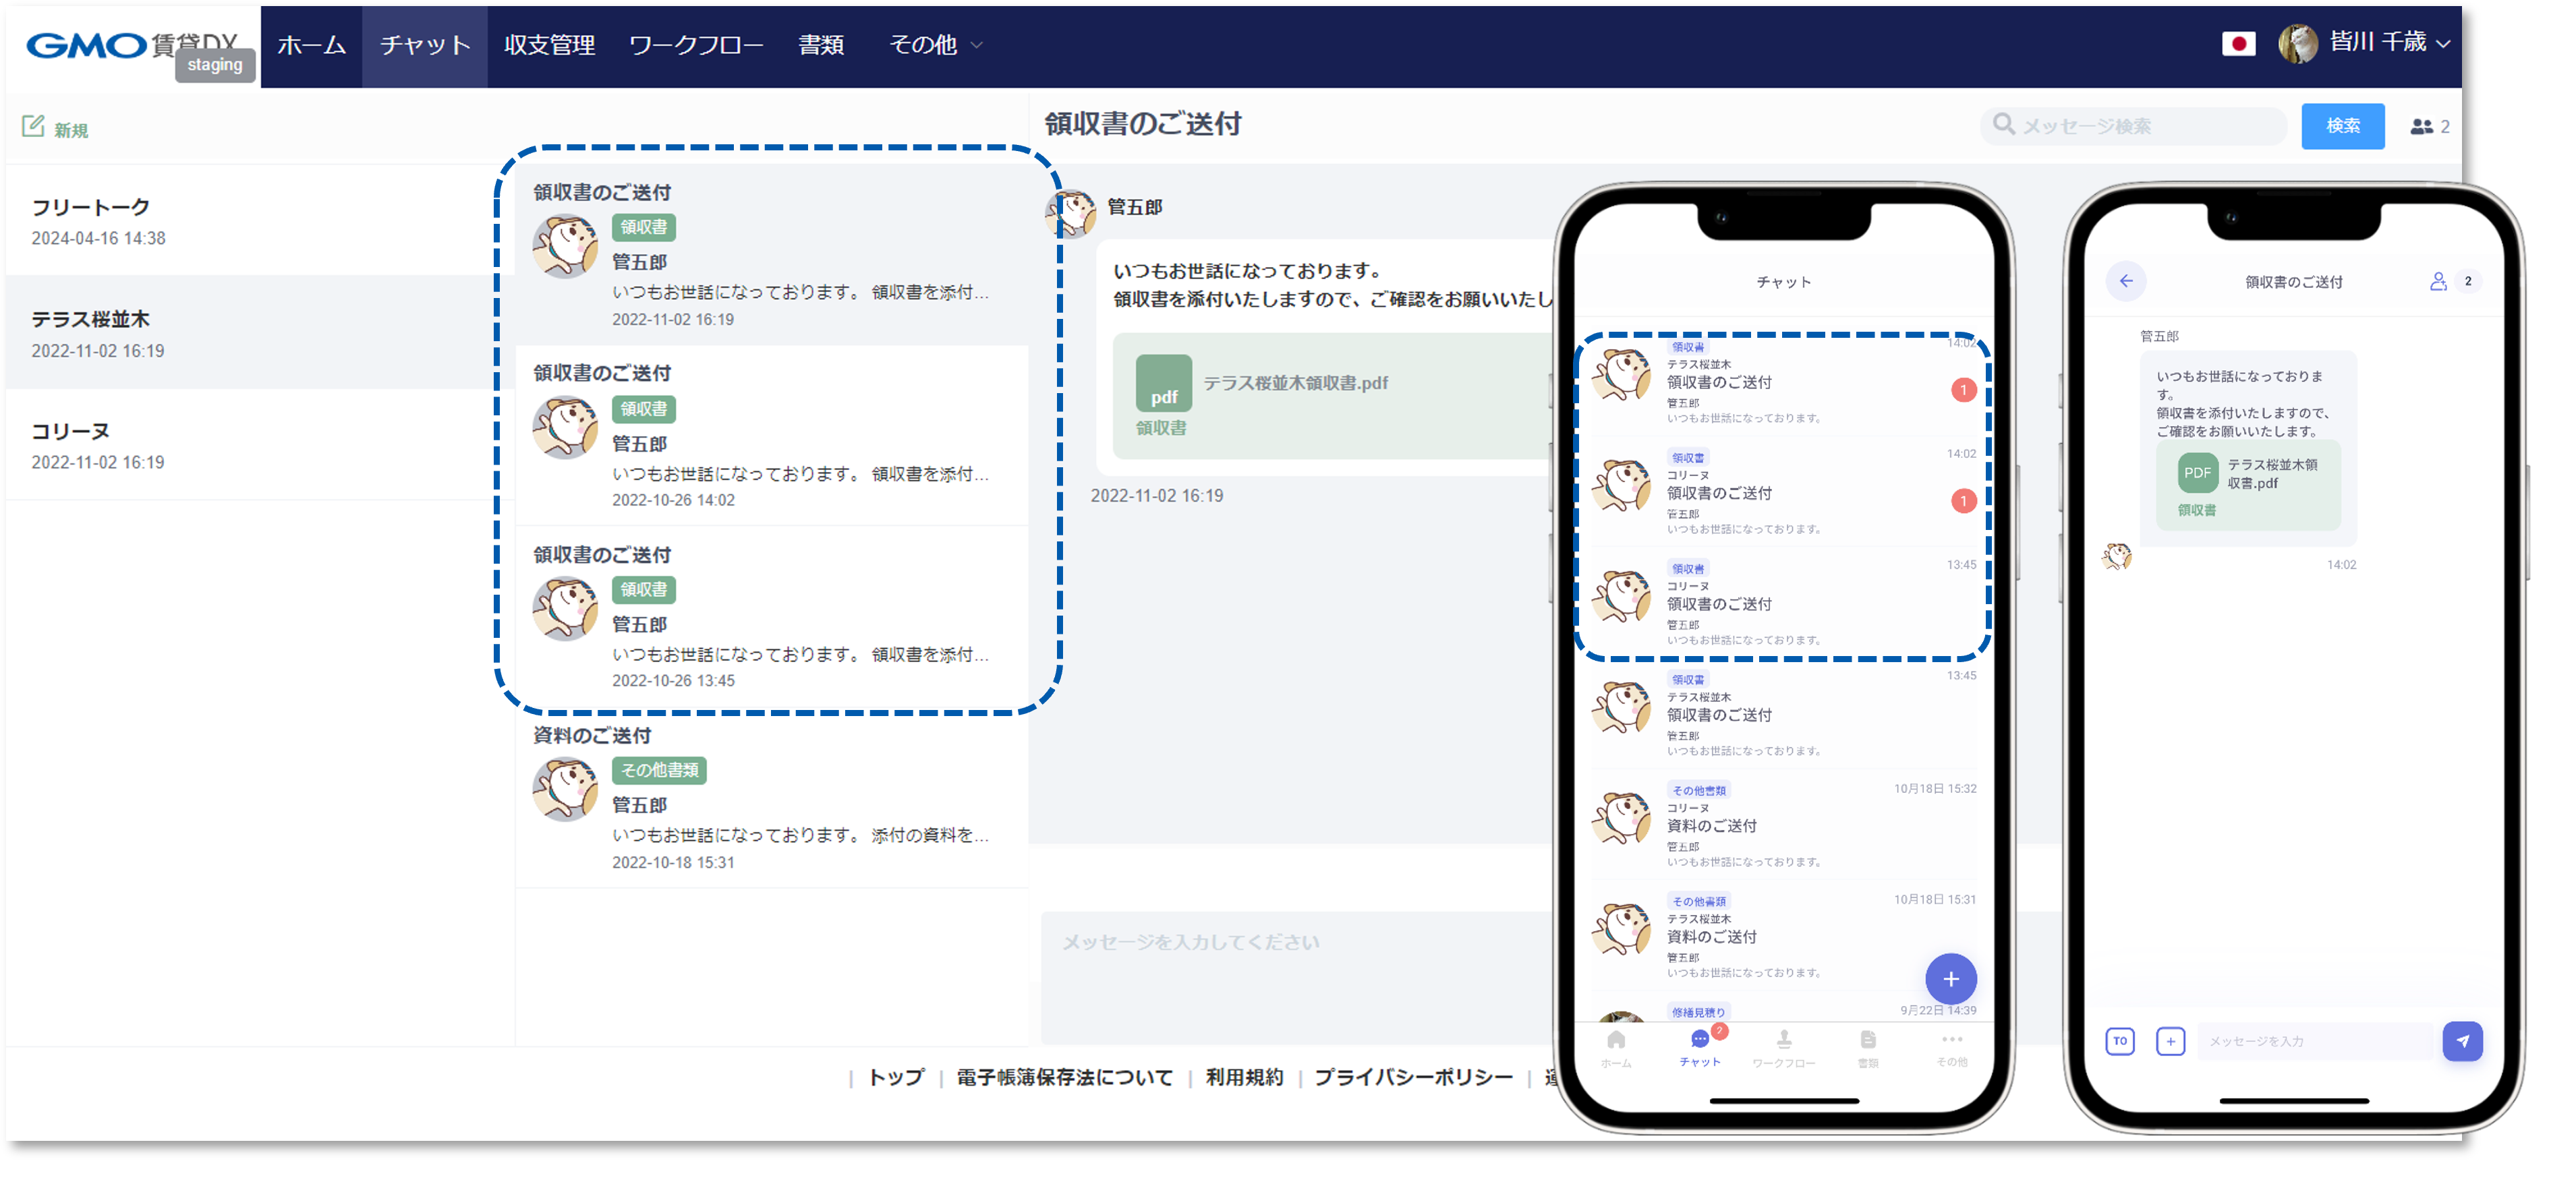Switch to the 収支管理 menu item
This screenshot has width=2576, height=1184.
(548, 44)
